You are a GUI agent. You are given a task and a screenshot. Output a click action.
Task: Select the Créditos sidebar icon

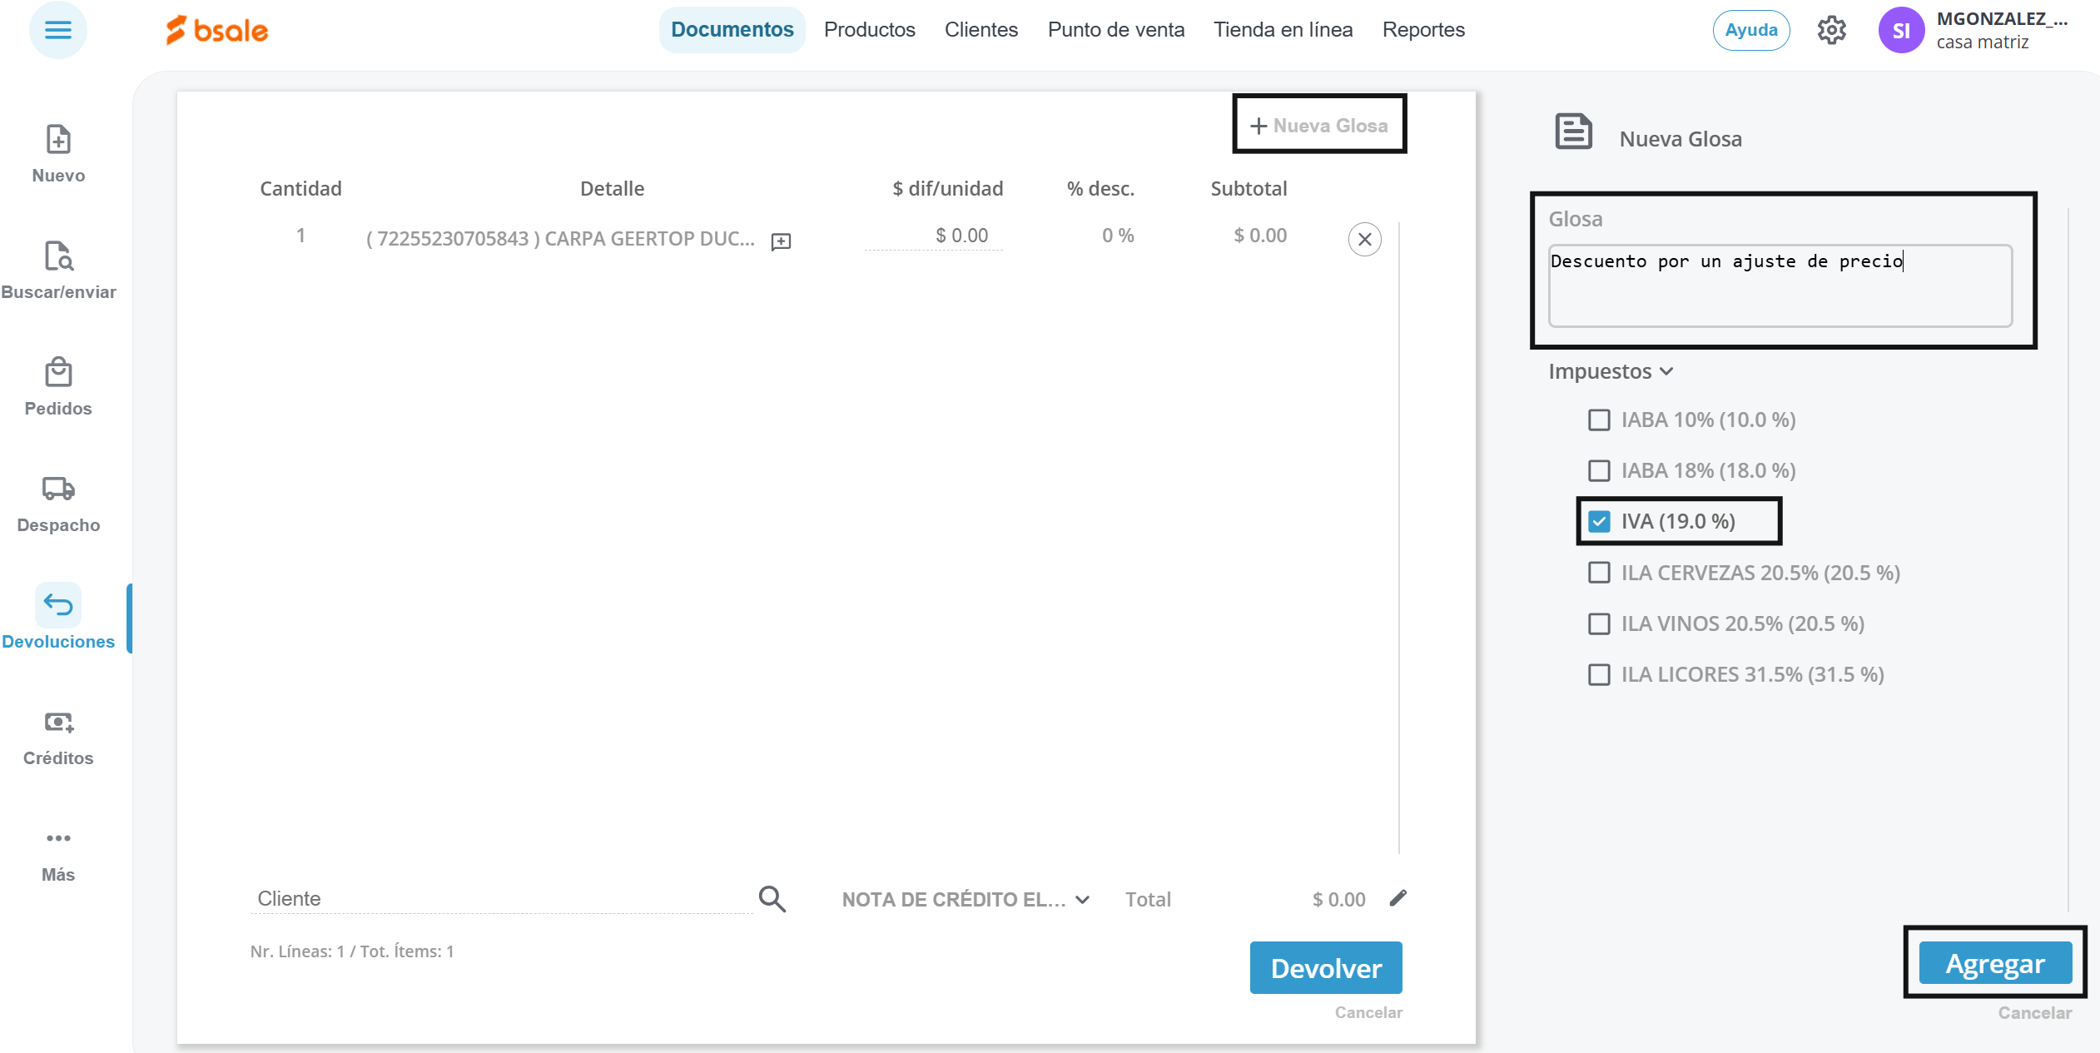[x=58, y=723]
